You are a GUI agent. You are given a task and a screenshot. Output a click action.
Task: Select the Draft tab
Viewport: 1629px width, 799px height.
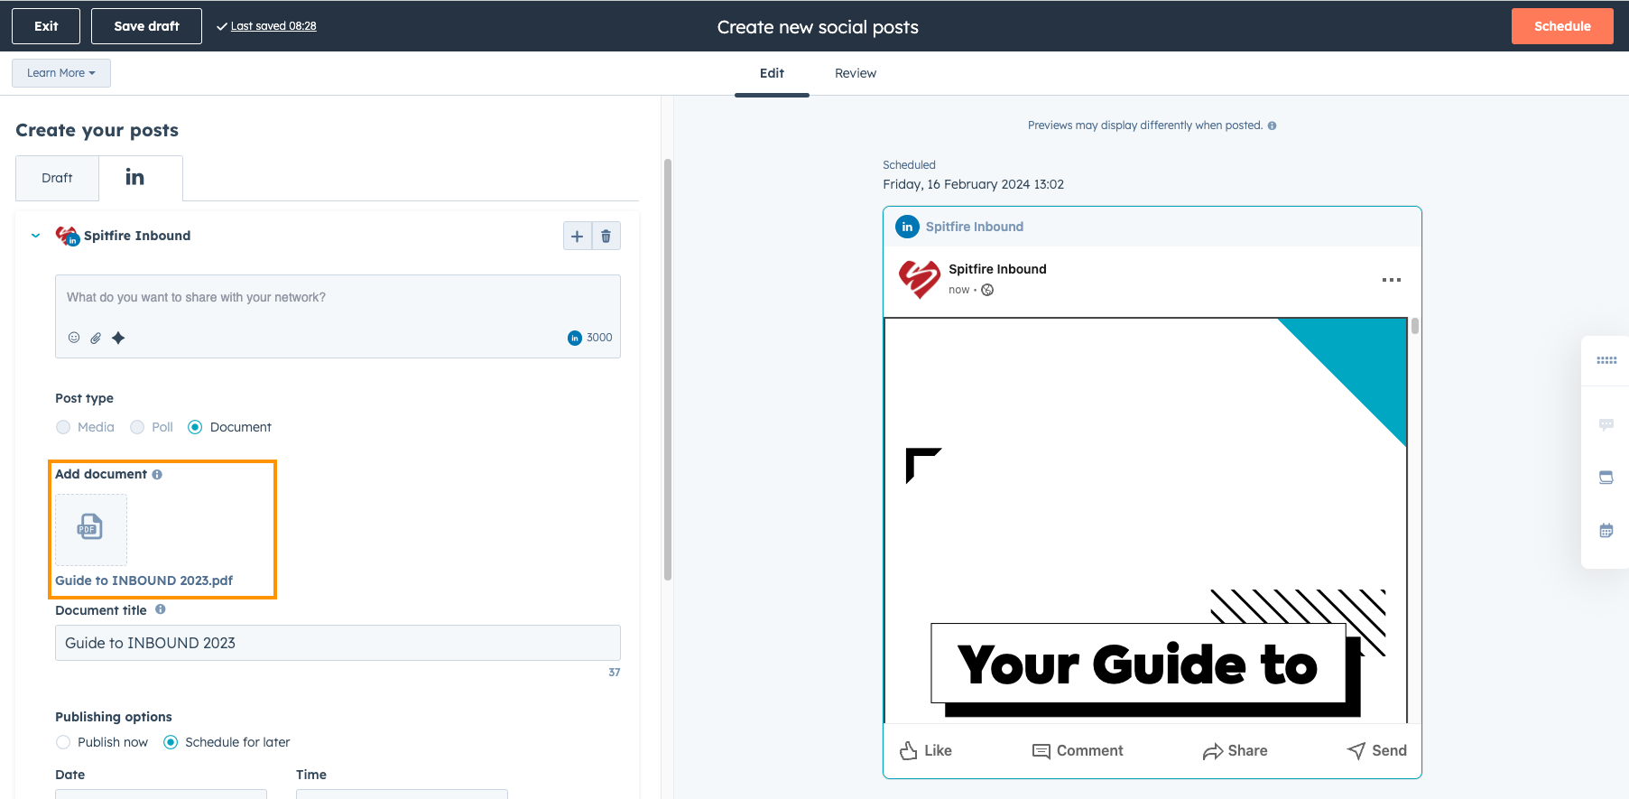57,178
